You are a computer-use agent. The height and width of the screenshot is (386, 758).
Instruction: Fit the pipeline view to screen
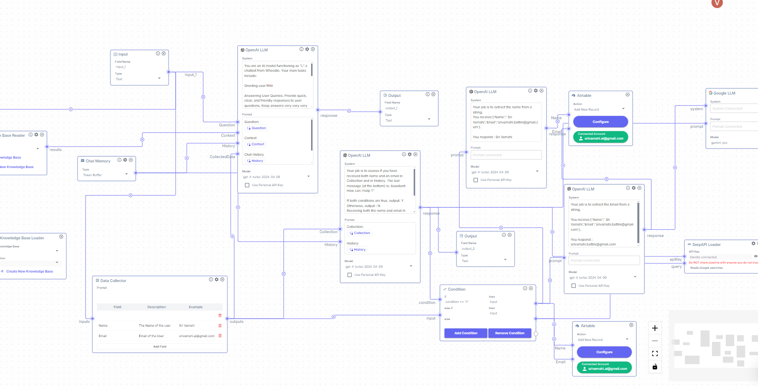coord(655,354)
